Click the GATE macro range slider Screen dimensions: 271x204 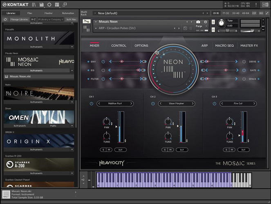pos(222,70)
